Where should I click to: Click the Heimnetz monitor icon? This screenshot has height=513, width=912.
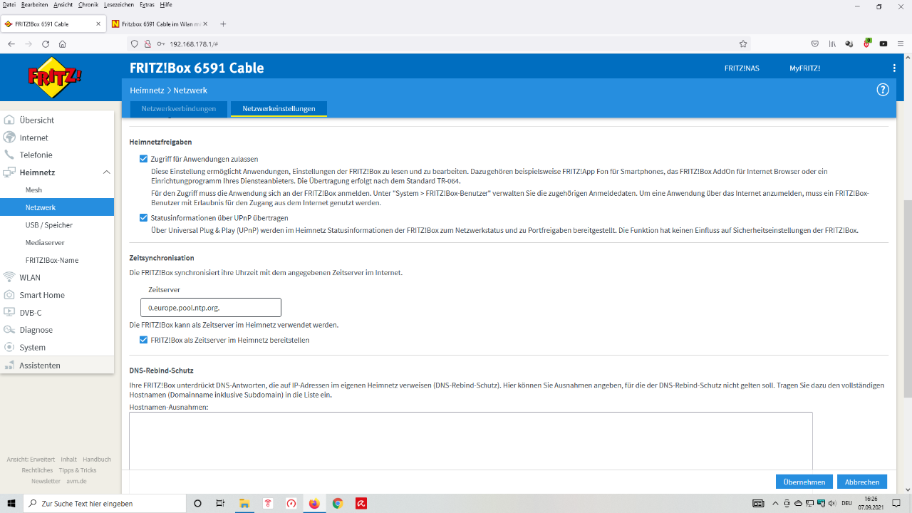click(x=9, y=172)
